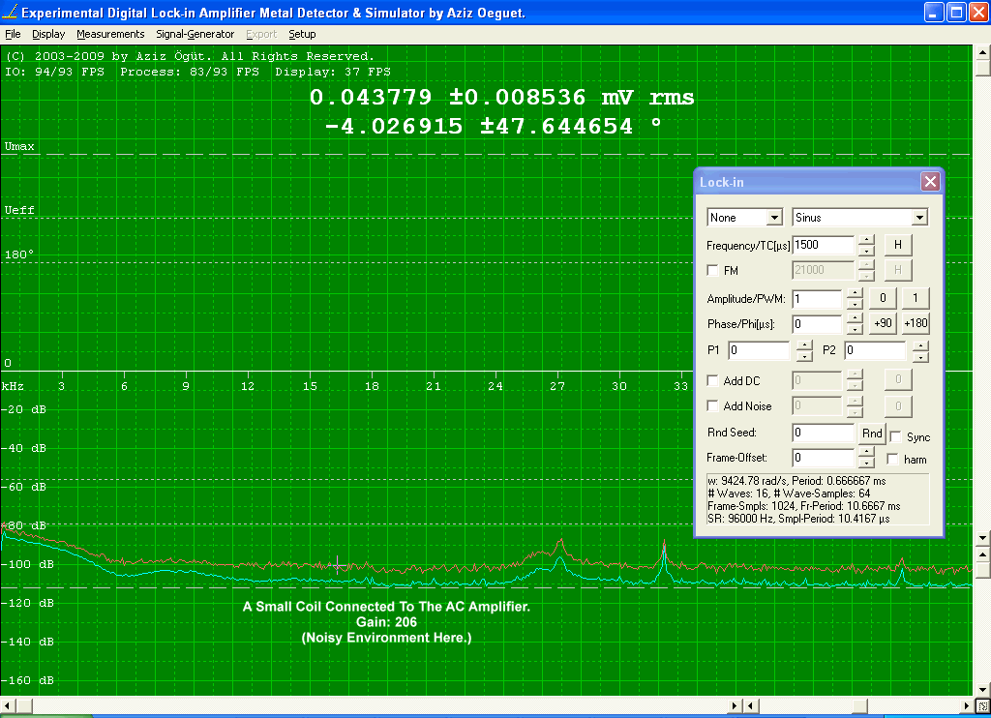Click the application icon in title bar
Image resolution: width=991 pixels, height=718 pixels.
coord(11,14)
